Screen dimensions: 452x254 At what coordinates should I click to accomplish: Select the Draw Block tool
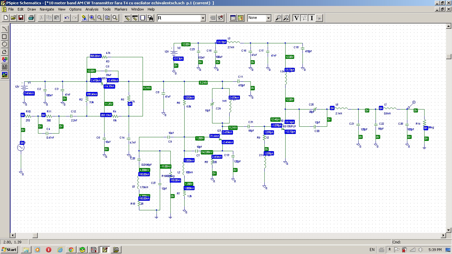[143, 18]
